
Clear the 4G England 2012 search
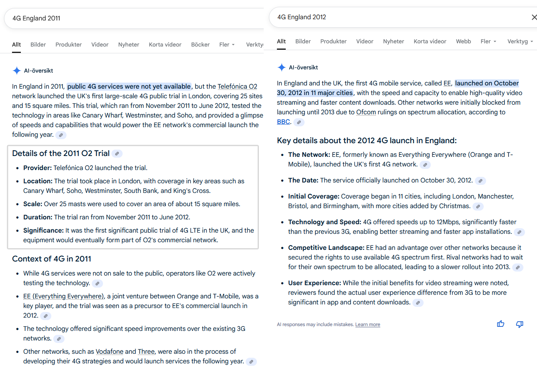tap(534, 17)
